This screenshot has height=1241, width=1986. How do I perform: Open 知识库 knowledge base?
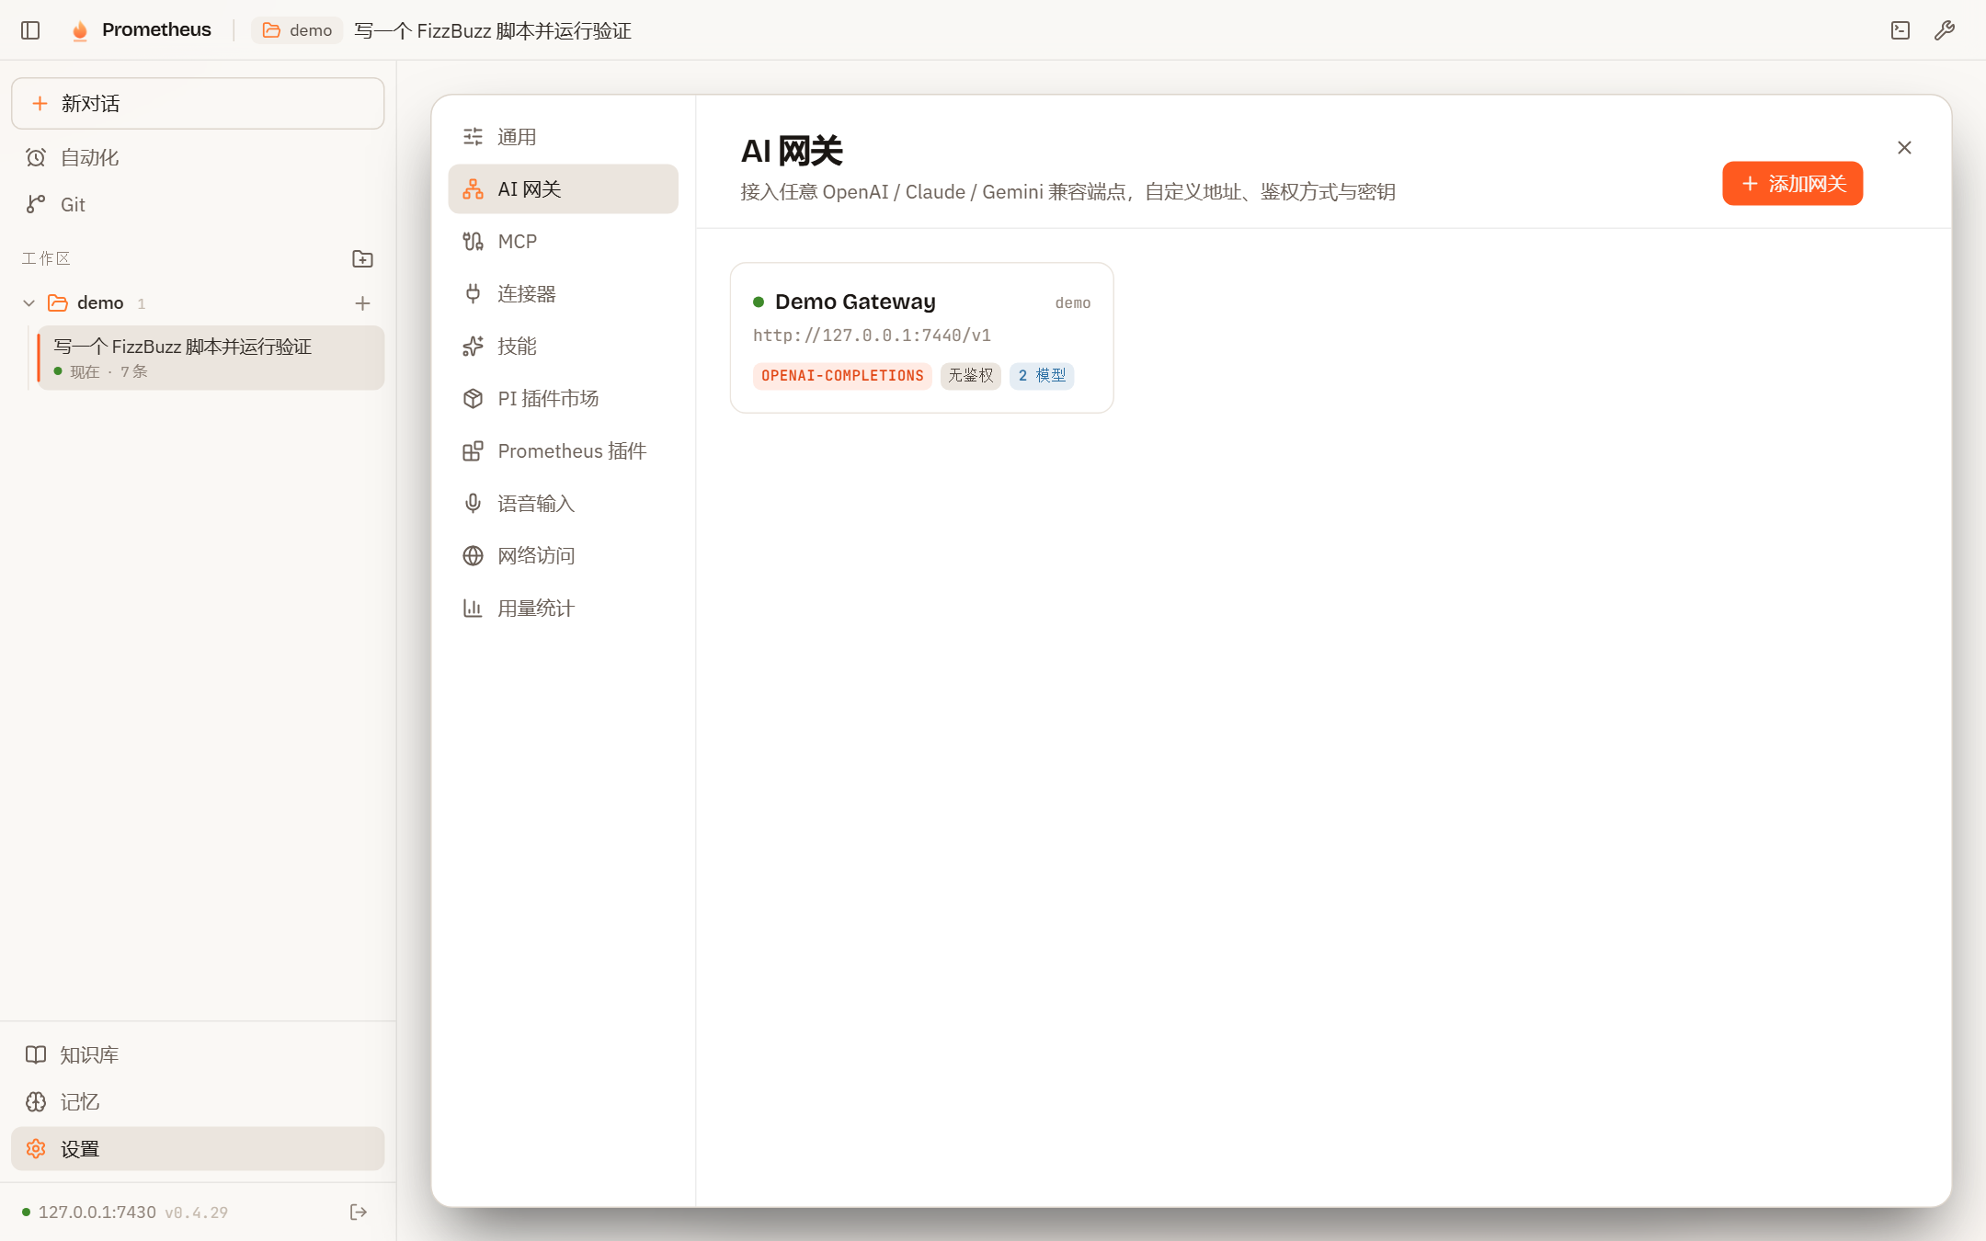pos(198,1054)
